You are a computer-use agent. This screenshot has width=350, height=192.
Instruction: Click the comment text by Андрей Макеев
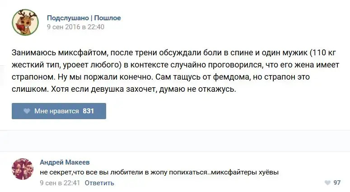click(x=159, y=172)
